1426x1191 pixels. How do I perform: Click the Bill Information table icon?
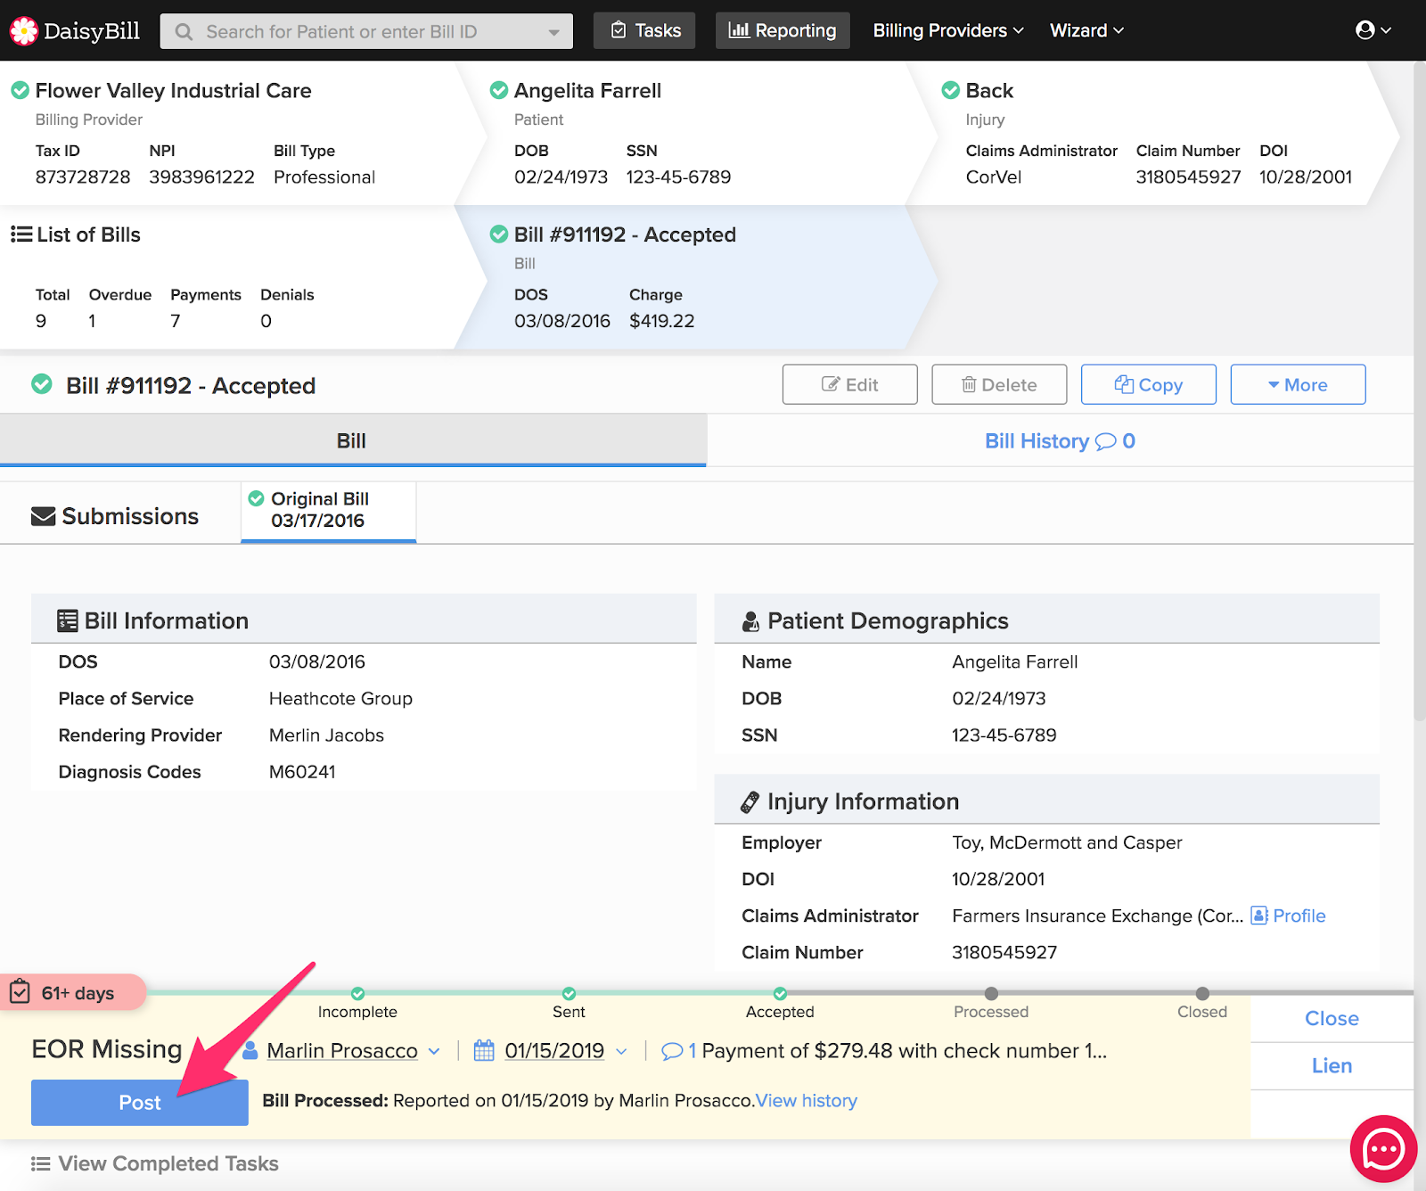tap(67, 620)
